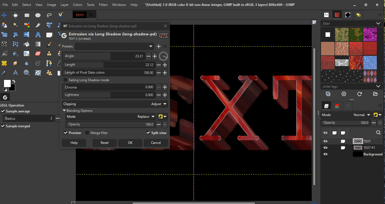This screenshot has height=204, width=385.
Task: Open the Fonts tab in the right dock
Action: (327, 15)
